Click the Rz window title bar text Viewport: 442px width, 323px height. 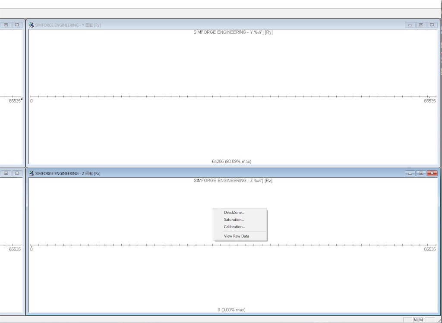pyautogui.click(x=68, y=173)
